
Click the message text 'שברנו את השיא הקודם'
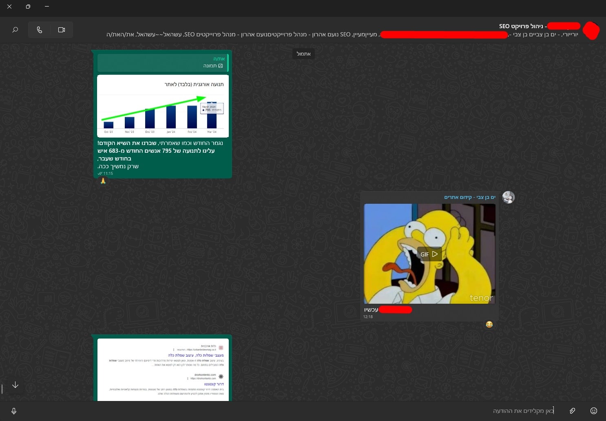pos(128,143)
